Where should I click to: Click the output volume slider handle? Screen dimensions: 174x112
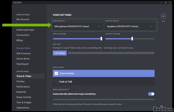coord(132,39)
